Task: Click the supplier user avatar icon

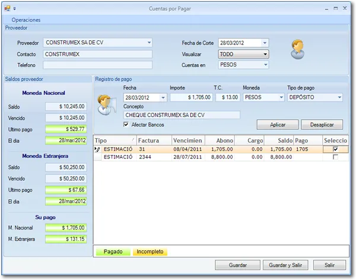Action: click(297, 49)
